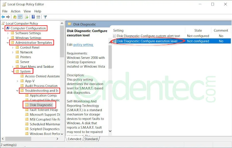Screen dimensions: 232x148
Task: Toggle Show/Hide Action Pane toolbar icon
Action: click(38, 17)
